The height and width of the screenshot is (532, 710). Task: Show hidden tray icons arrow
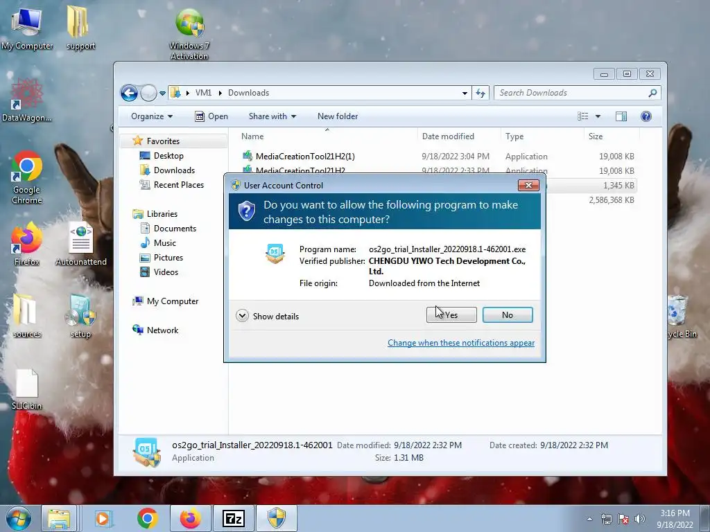click(589, 519)
